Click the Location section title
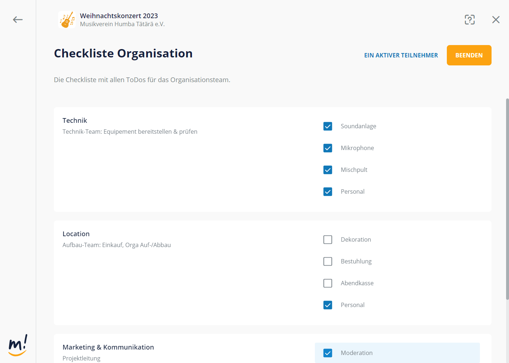The width and height of the screenshot is (509, 363). click(76, 234)
